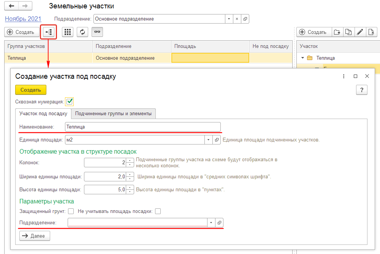Click the copy item icon in right panel
This screenshot has height=254, width=380.
[348, 32]
